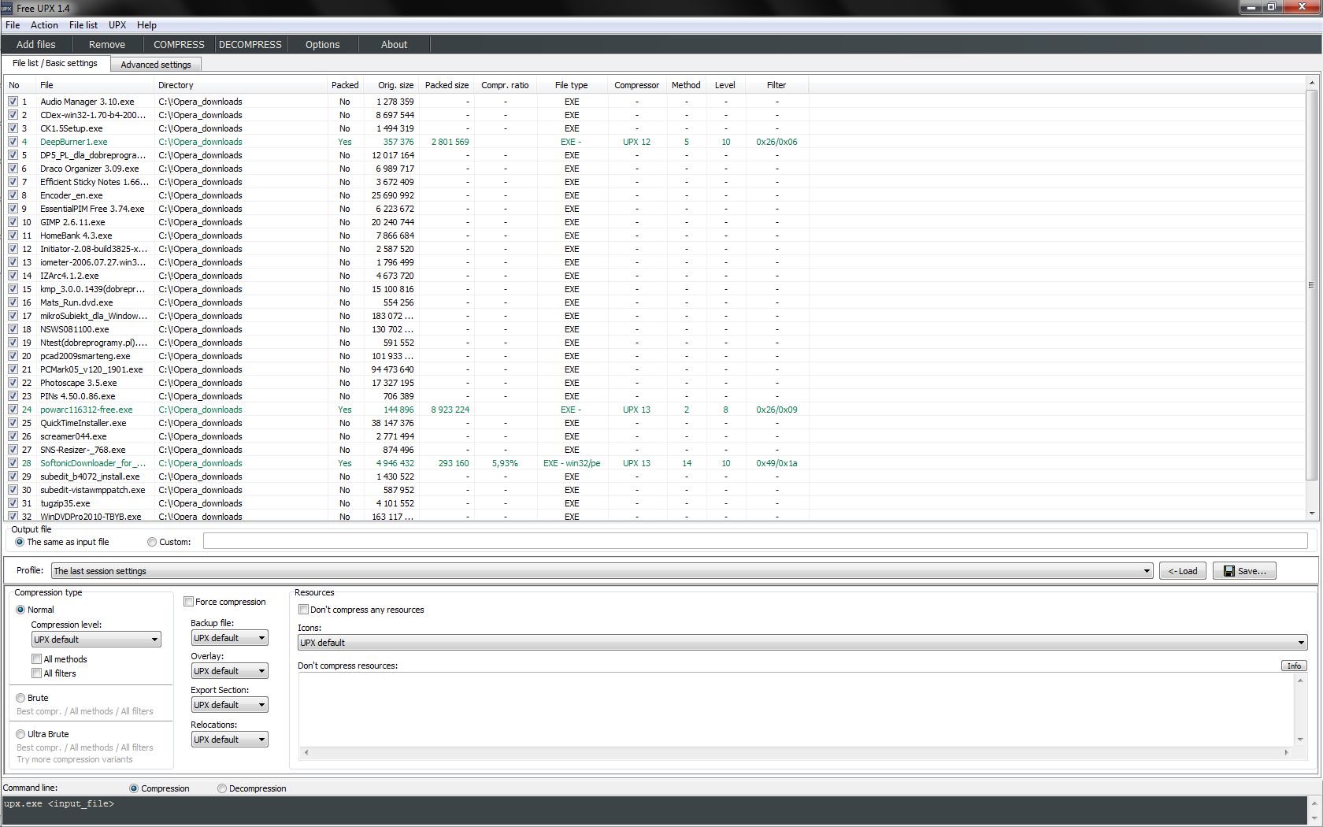Select Normal compression type
The width and height of the screenshot is (1323, 827).
click(x=20, y=610)
